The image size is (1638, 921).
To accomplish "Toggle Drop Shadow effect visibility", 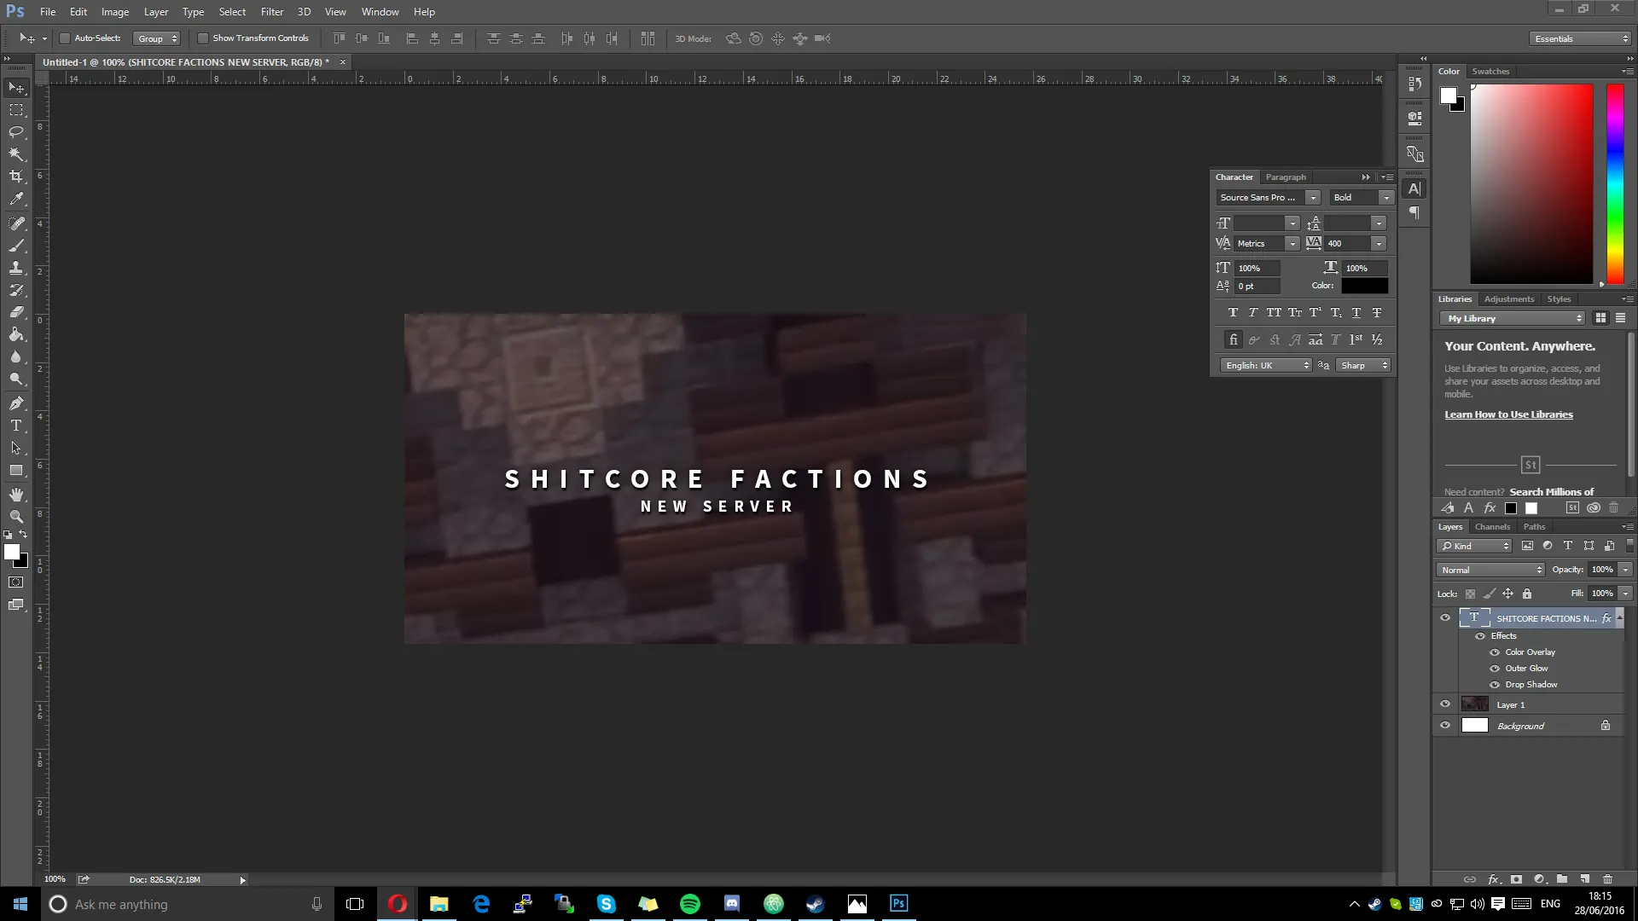I will click(x=1495, y=685).
